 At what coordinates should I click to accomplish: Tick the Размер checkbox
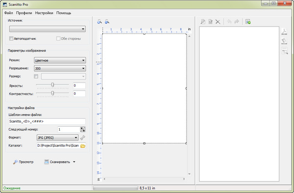pos(36,76)
